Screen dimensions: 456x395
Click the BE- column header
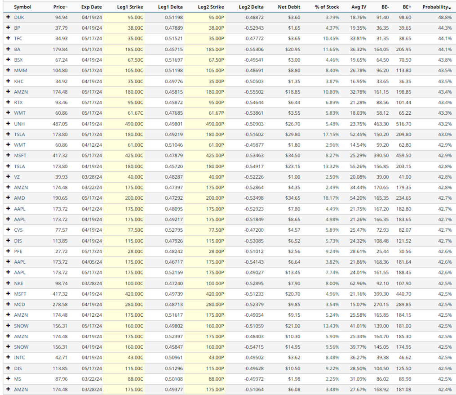pyautogui.click(x=385, y=7)
